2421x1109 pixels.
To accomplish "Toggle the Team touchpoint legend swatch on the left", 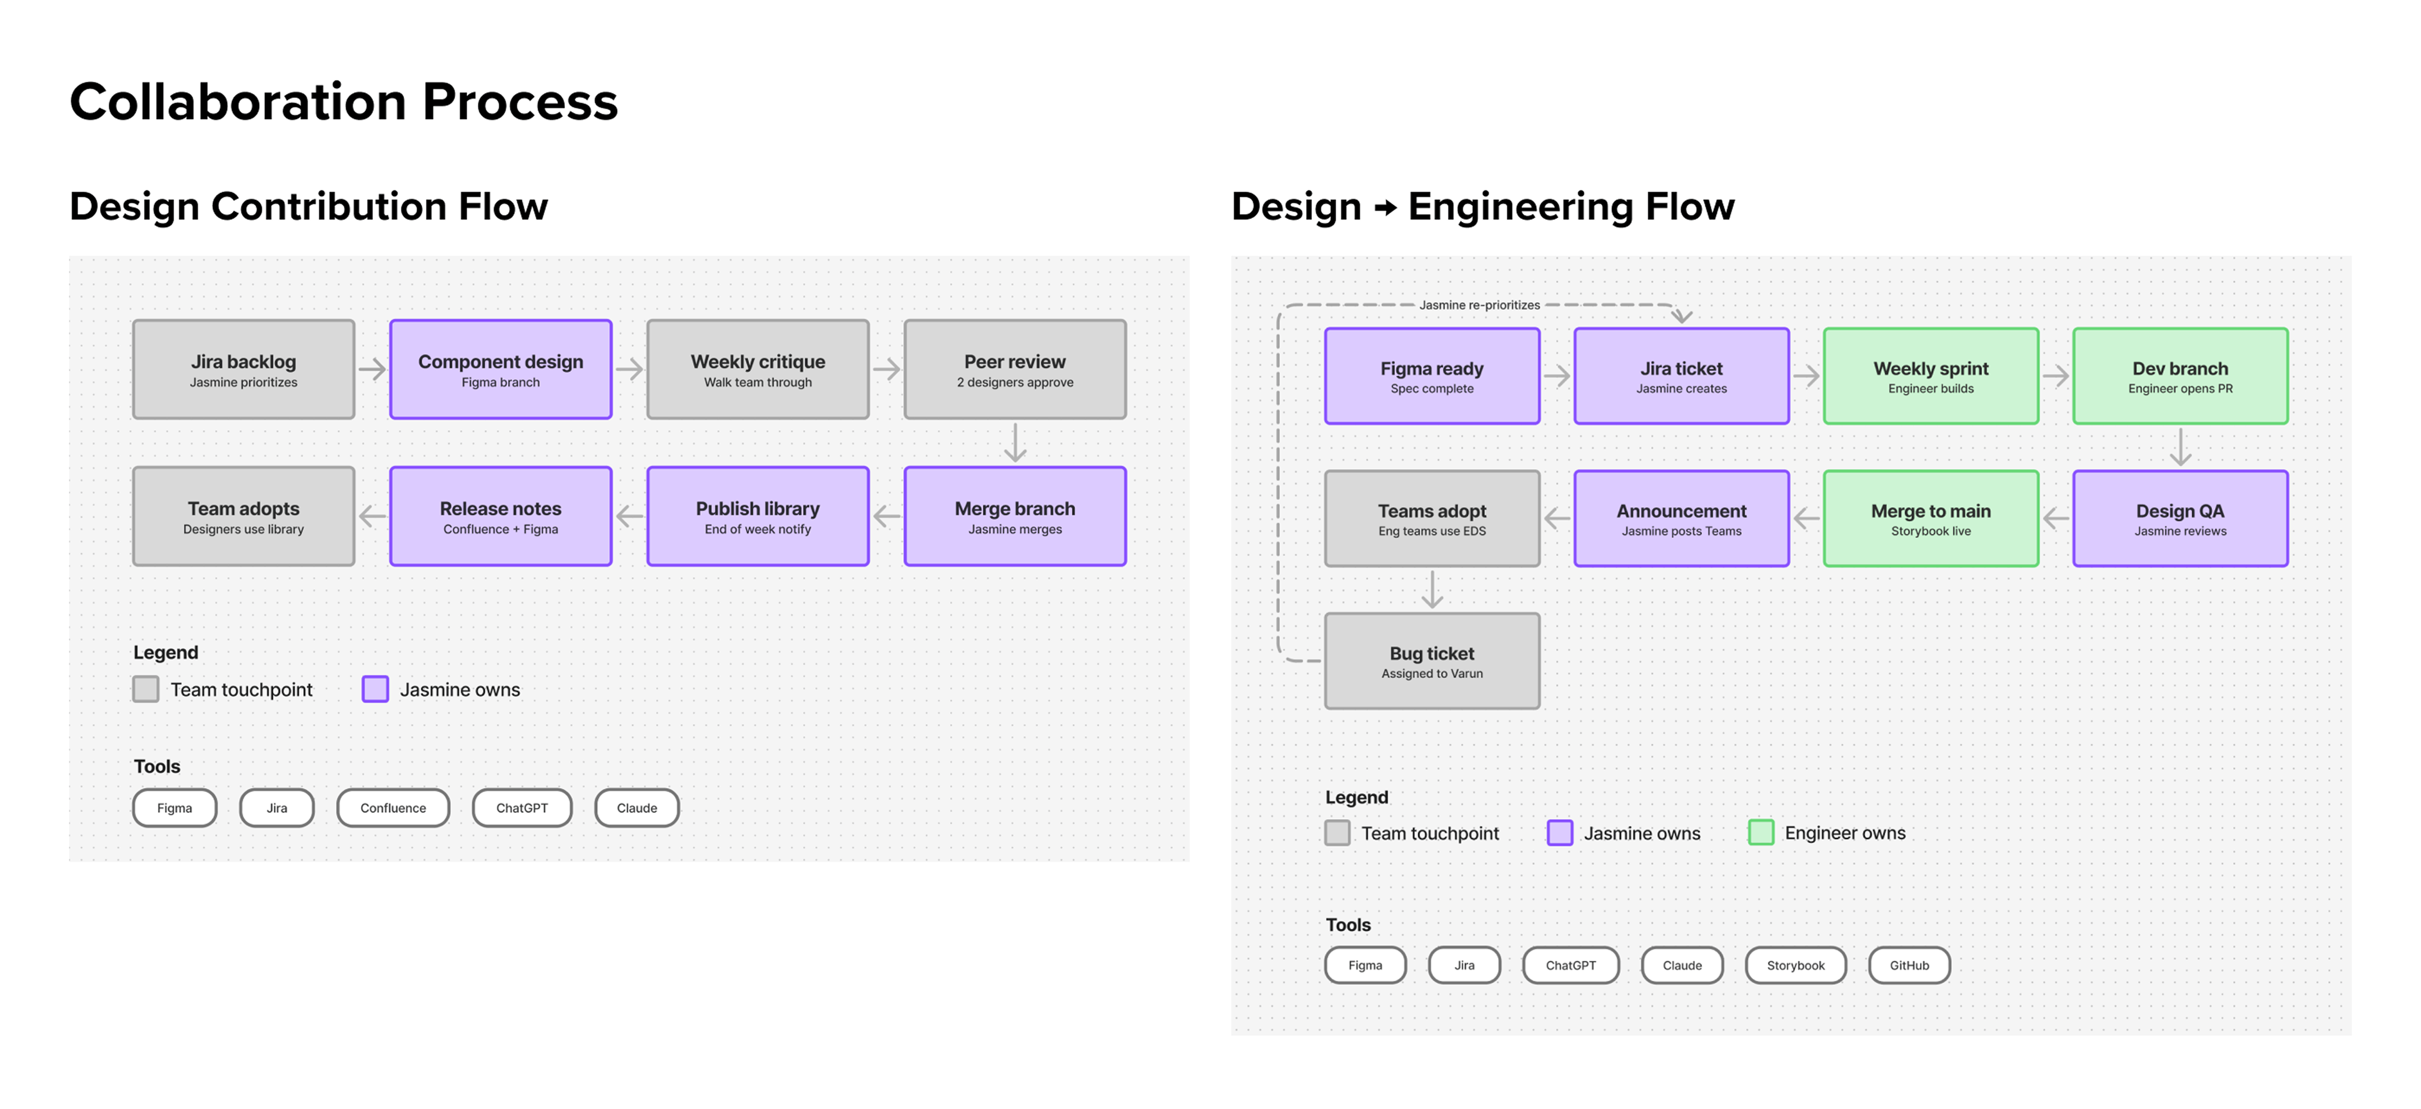I will [146, 689].
